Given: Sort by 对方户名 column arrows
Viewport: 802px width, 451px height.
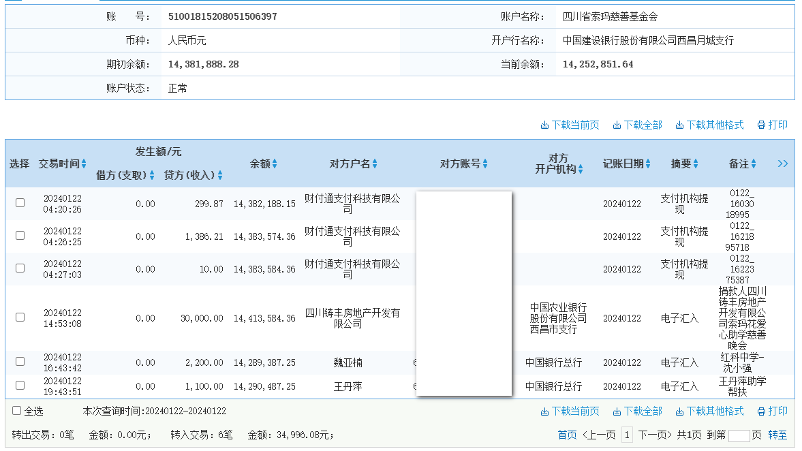Looking at the screenshot, I should (375, 164).
